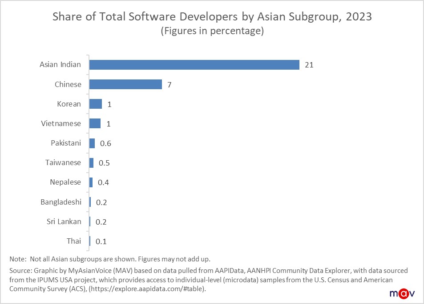Screen dimensions: 424x304
Task: Select the Korean bar
Action: [x=94, y=103]
